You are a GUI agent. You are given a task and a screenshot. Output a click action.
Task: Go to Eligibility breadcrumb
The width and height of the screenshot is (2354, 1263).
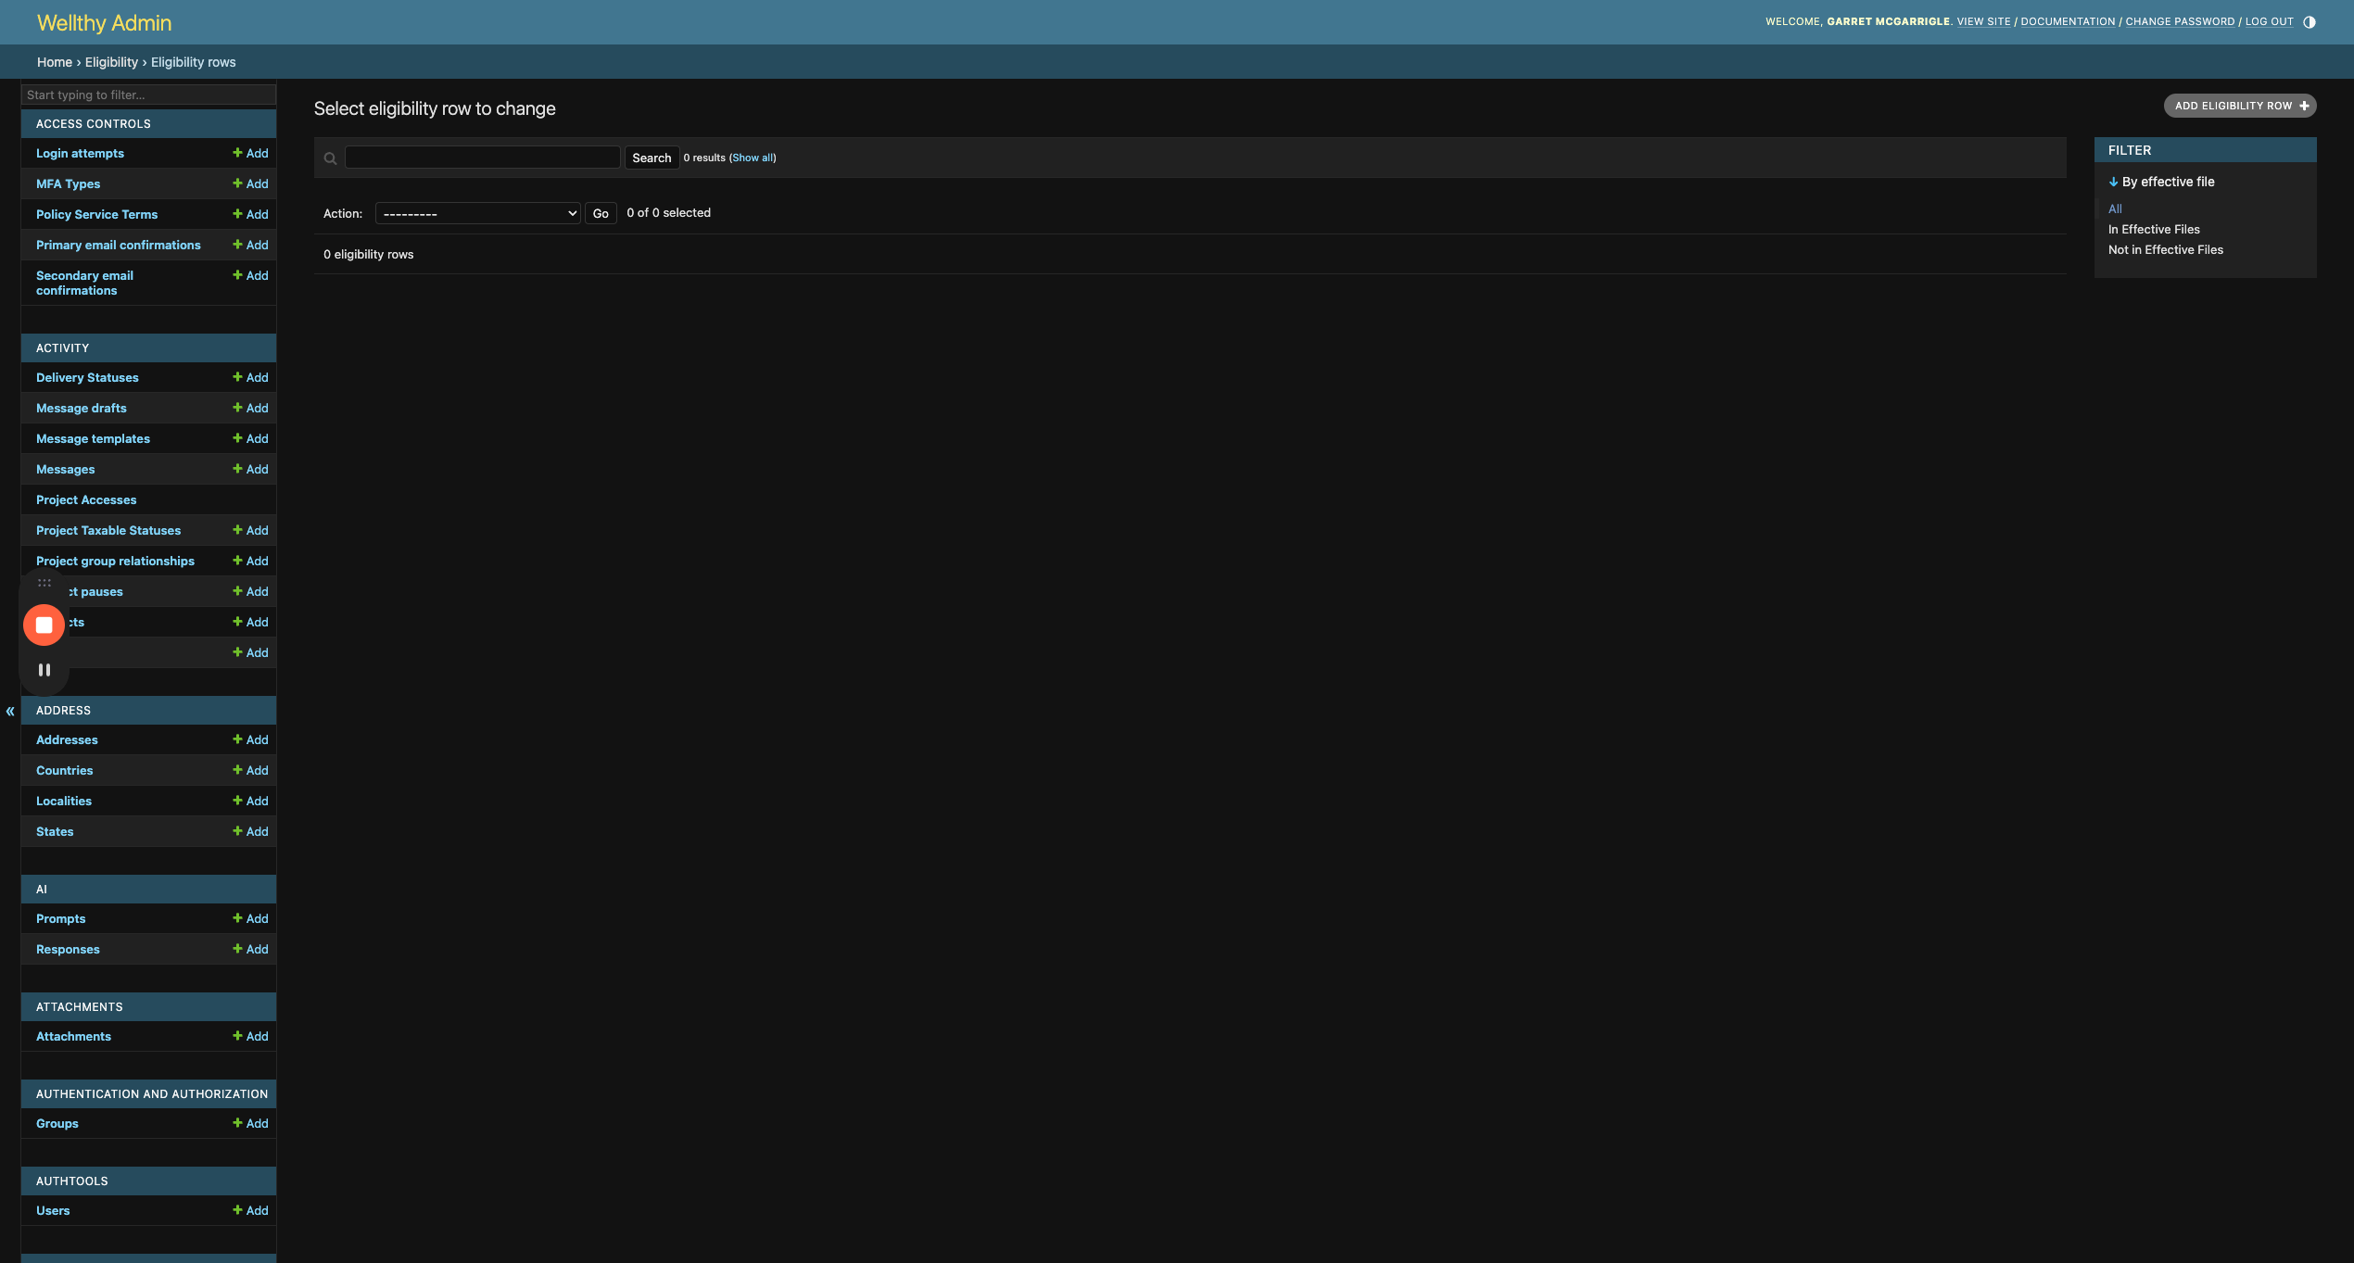[x=111, y=62]
